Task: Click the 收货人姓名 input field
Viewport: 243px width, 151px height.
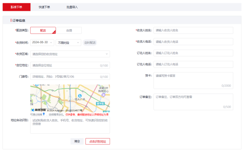Action: tap(193, 30)
